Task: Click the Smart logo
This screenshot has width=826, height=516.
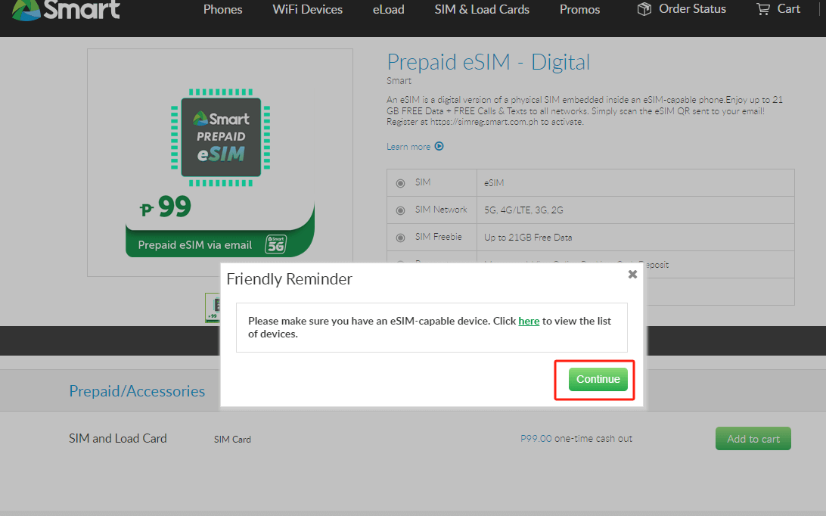Action: click(x=67, y=10)
